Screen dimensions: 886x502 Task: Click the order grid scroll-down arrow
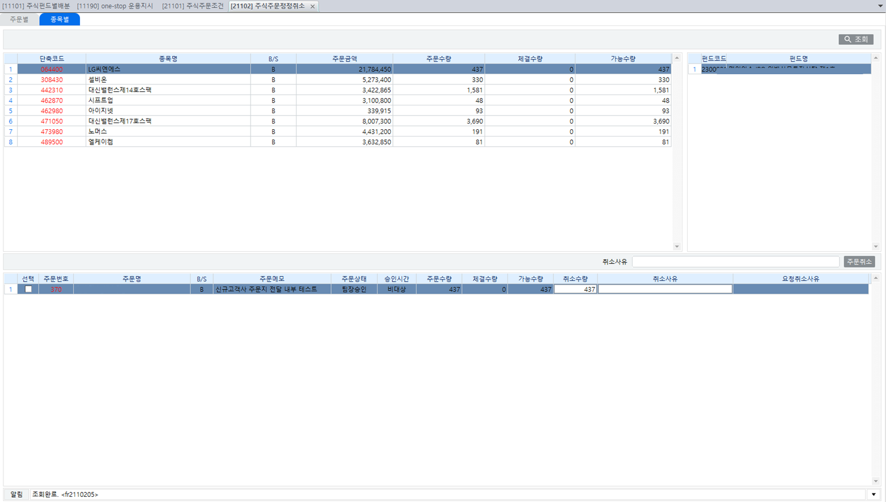(875, 481)
